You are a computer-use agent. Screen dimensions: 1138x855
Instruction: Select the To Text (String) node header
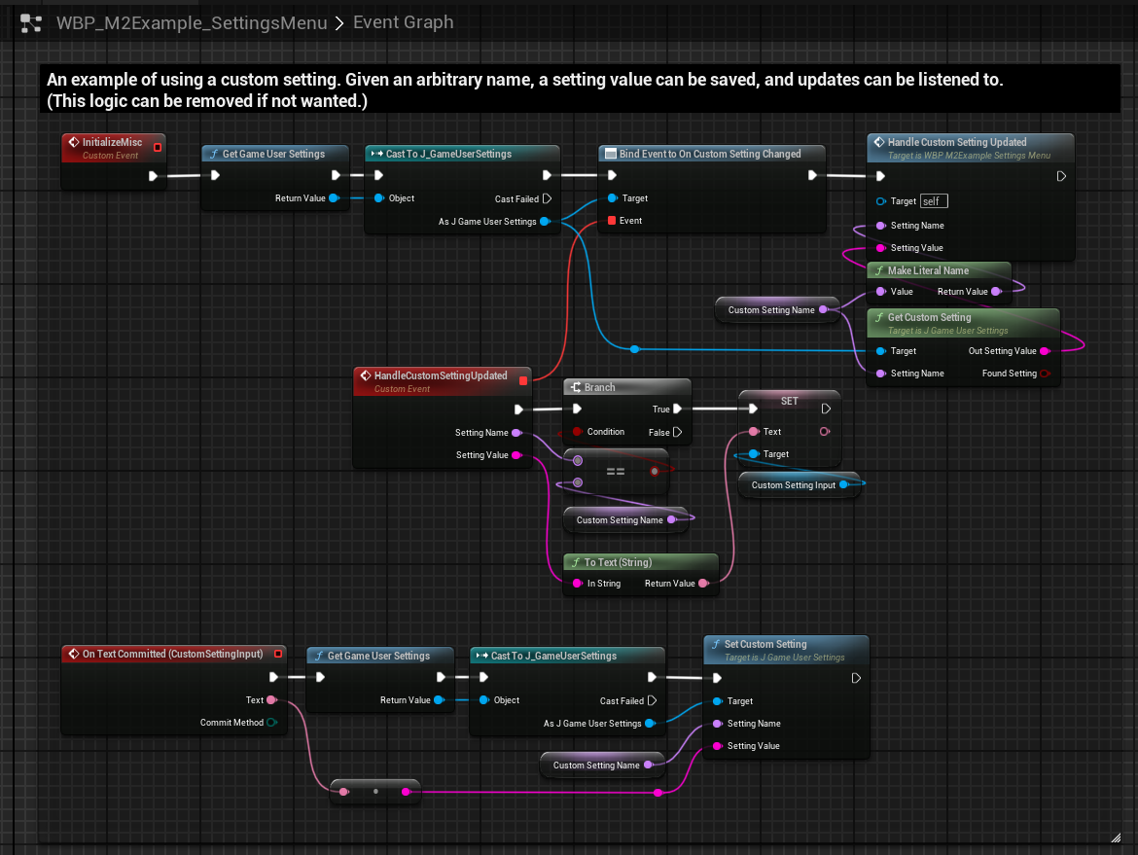pos(618,562)
